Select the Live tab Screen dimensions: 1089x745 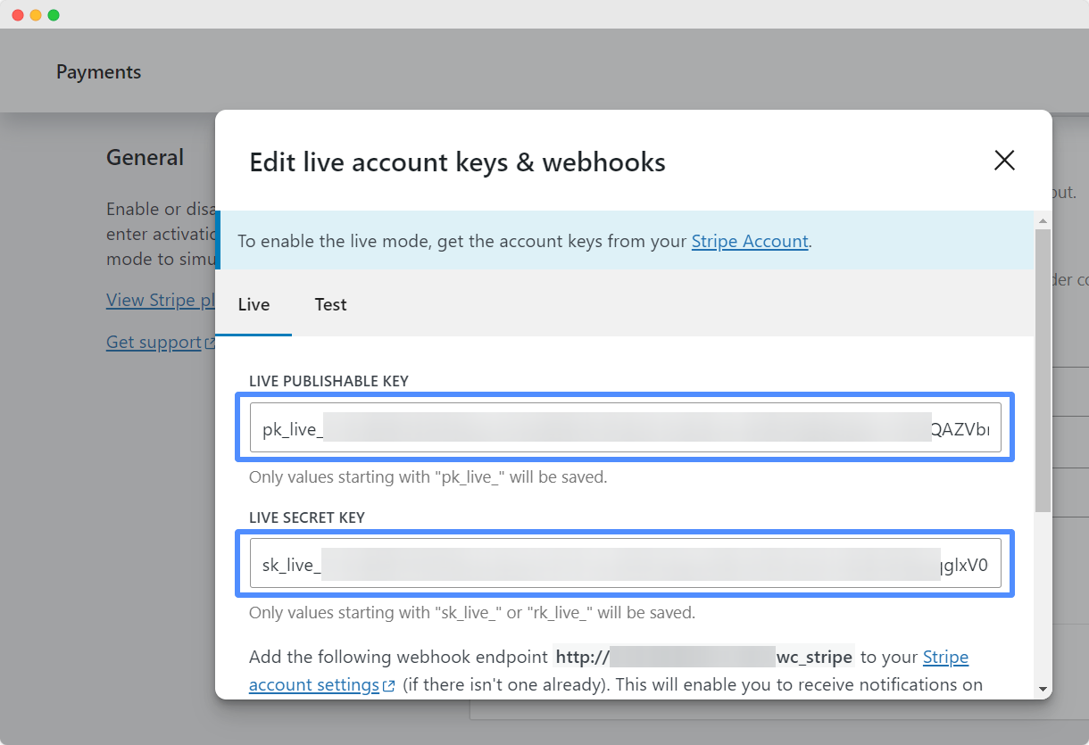tap(253, 304)
